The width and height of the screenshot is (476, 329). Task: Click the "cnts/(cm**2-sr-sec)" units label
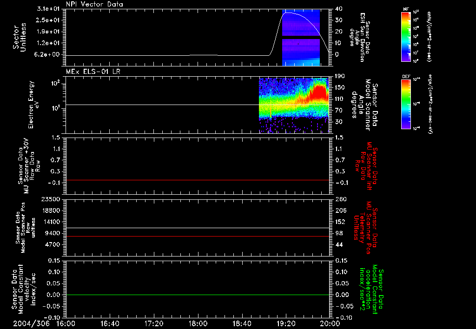pyautogui.click(x=429, y=37)
